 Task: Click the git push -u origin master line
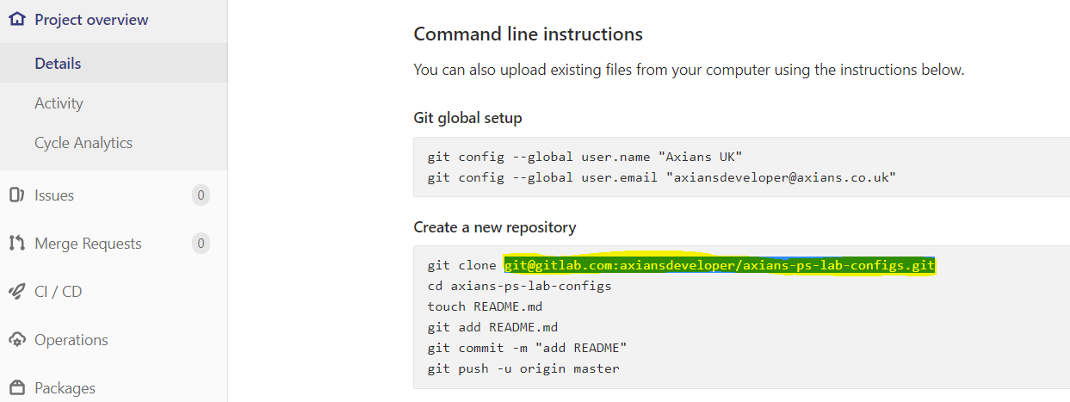[x=523, y=368]
